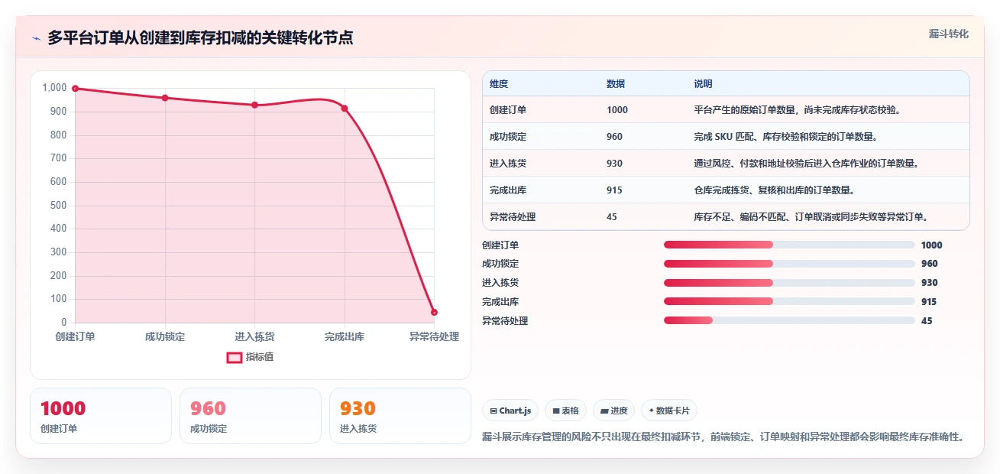Click the 异常待处理 x-axis label on chart
1000x474 pixels.
[434, 337]
